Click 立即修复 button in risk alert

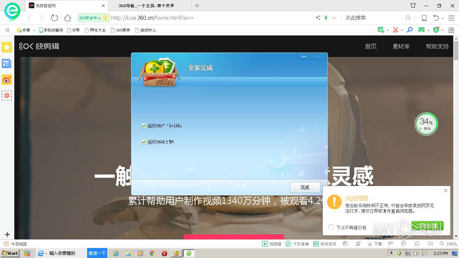click(427, 226)
